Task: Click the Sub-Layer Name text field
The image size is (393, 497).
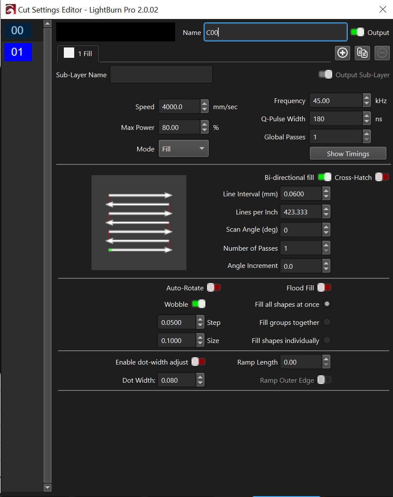Action: tap(161, 75)
